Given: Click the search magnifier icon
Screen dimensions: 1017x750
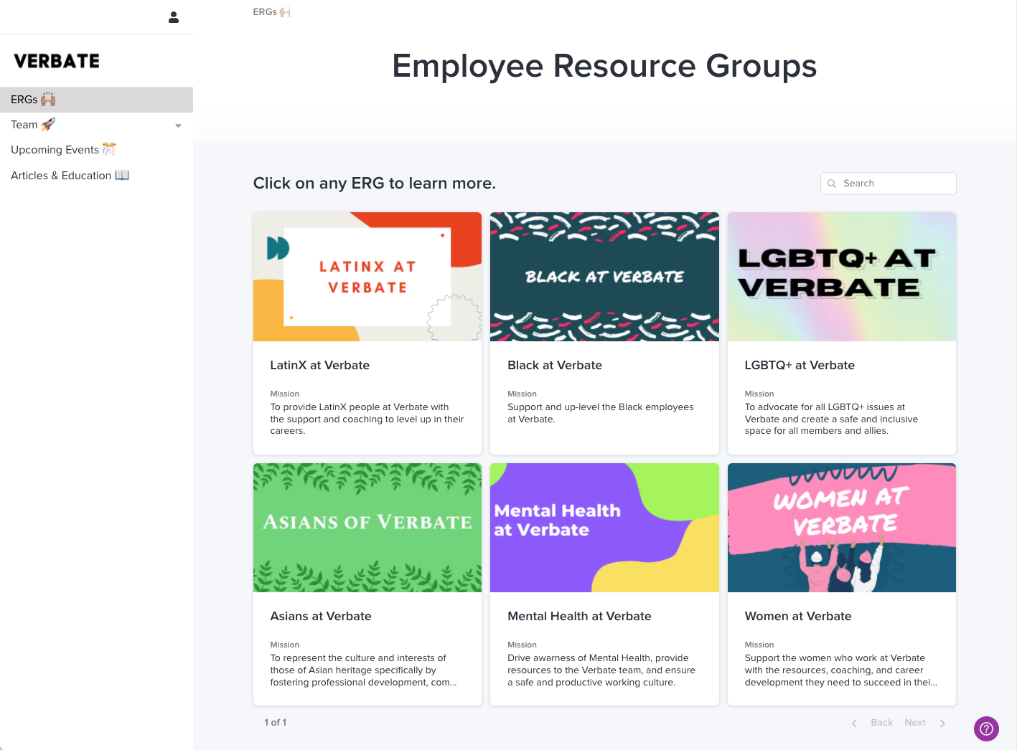Looking at the screenshot, I should pos(832,184).
